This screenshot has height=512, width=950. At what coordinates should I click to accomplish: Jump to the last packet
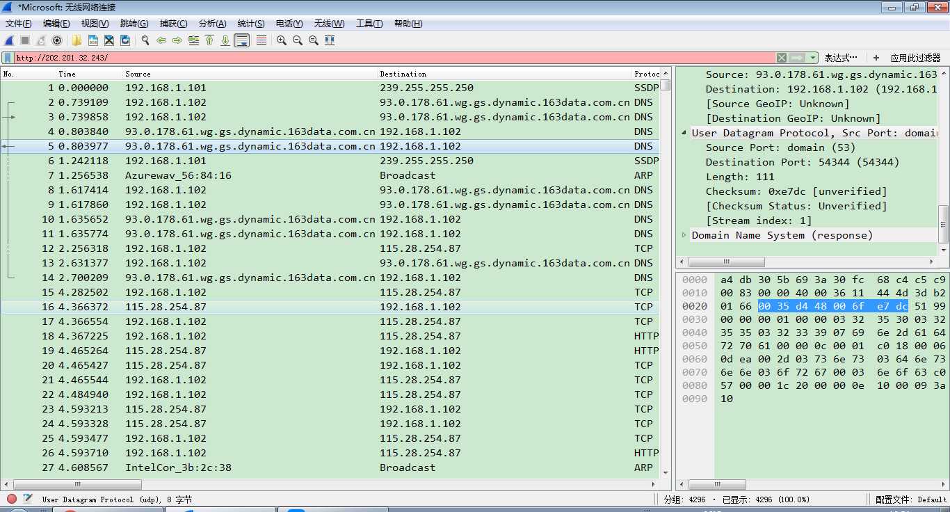225,40
